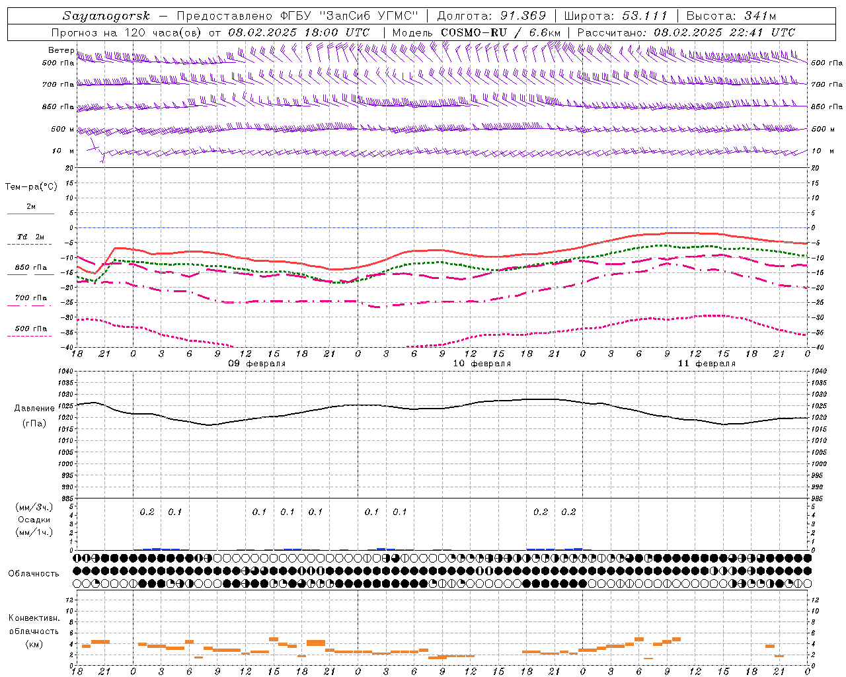Click the Рассчитано: 08.02.2025 22:41 UTC text
Viewport: 846px width, 677px height.
(686, 32)
